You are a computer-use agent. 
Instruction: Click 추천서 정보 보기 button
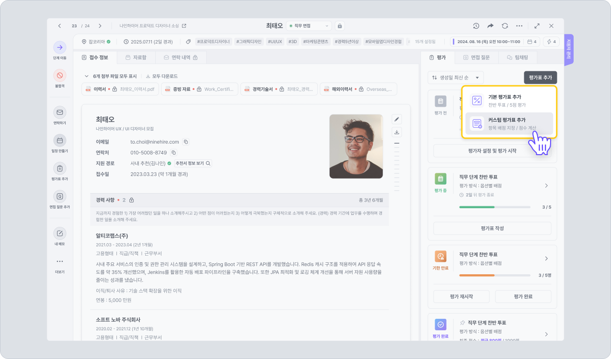pos(193,163)
